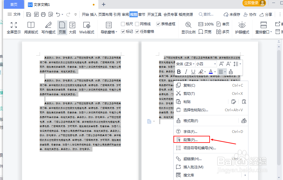The image size is (283, 180).
Task: Open Print Preview from quick toolbar
Action: tap(51, 14)
